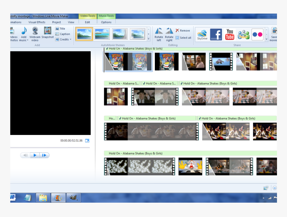Click the network signal tray icon
Image resolution: width=287 pixels, height=217 pixels.
[269, 198]
